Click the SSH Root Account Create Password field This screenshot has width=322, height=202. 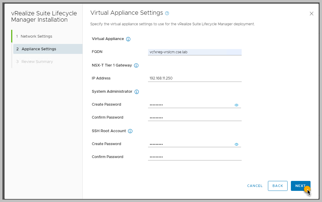(190, 144)
